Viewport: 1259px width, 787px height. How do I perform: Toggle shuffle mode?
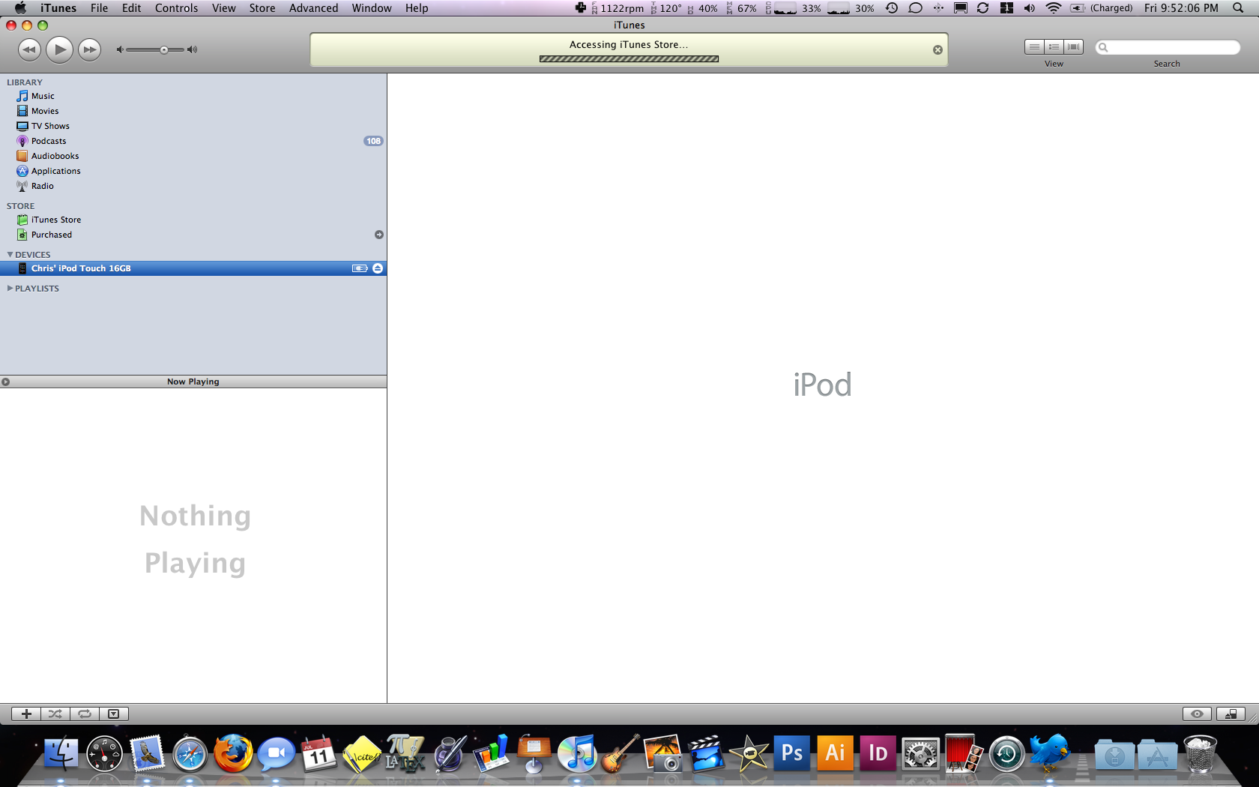click(x=55, y=714)
